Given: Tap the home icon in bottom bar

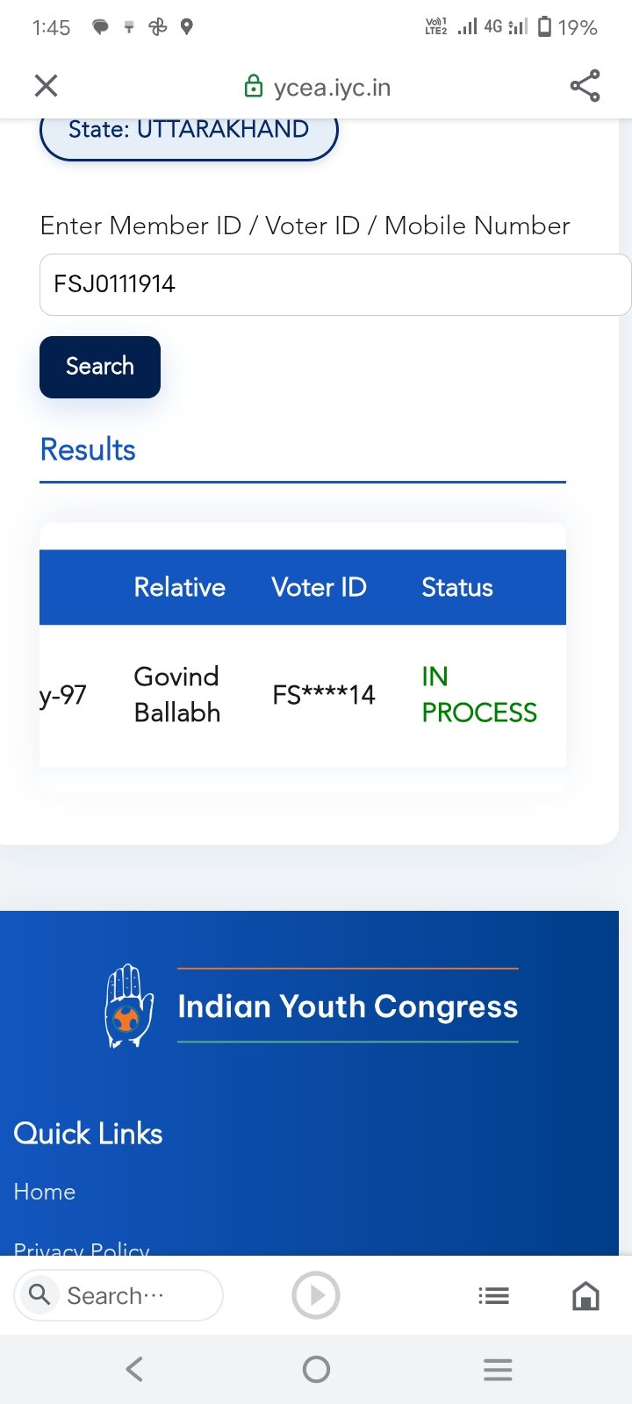Looking at the screenshot, I should tap(585, 1295).
